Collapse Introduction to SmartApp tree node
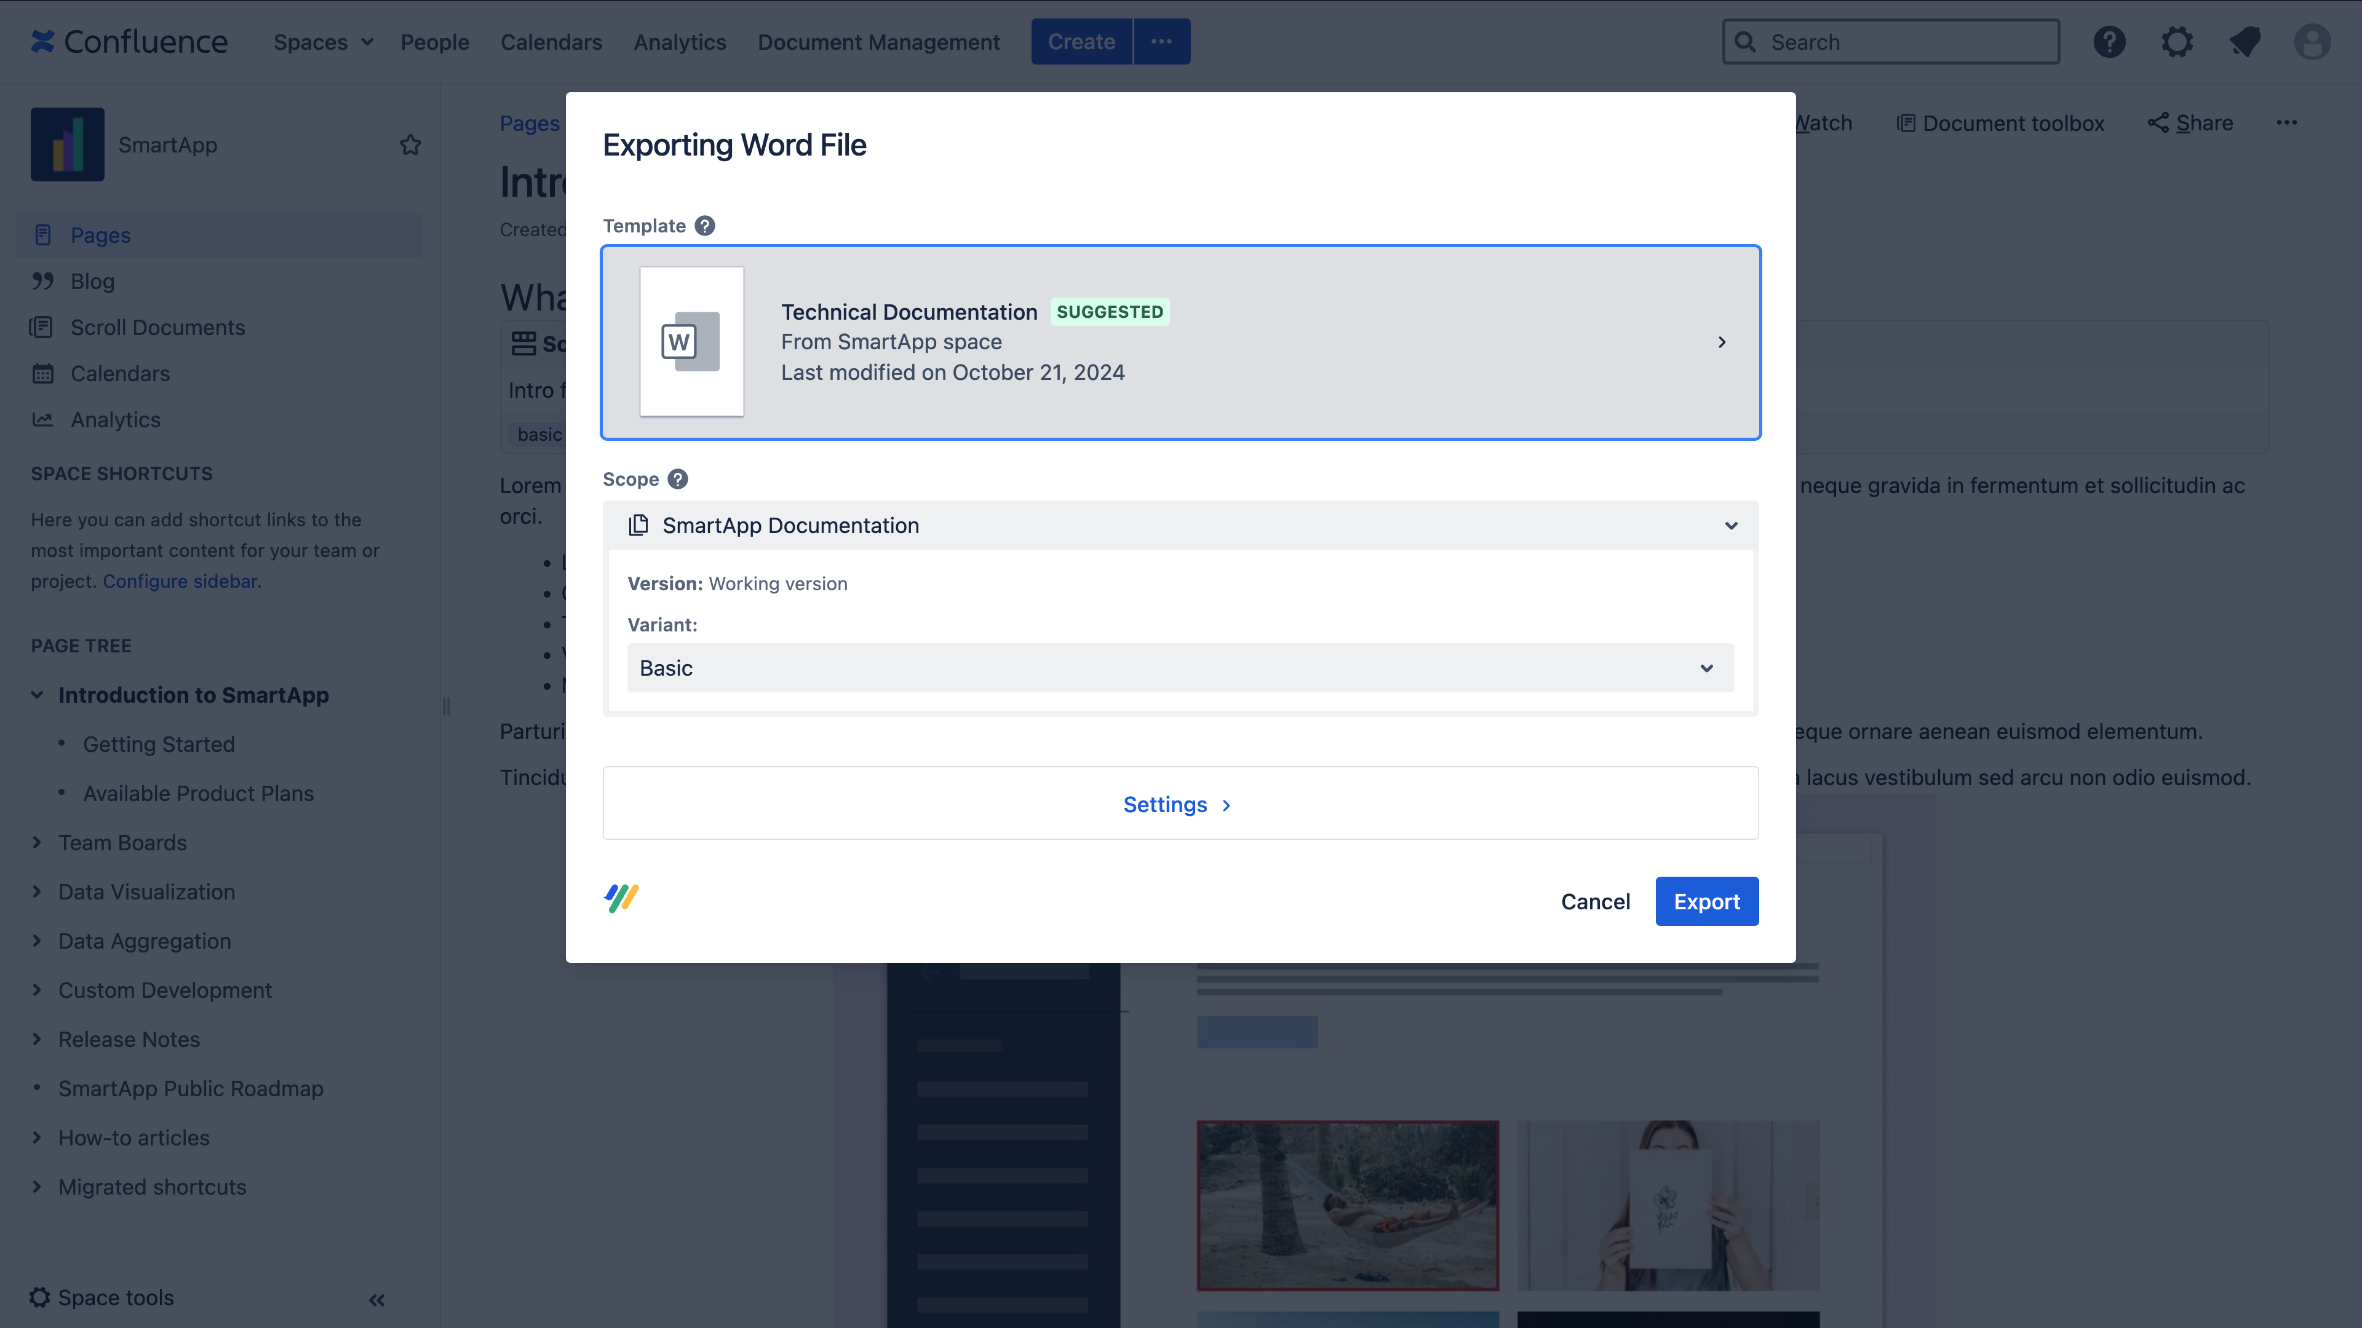 coord(37,695)
